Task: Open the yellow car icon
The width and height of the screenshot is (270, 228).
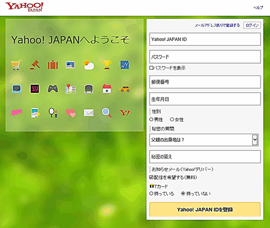Action: 124,89
